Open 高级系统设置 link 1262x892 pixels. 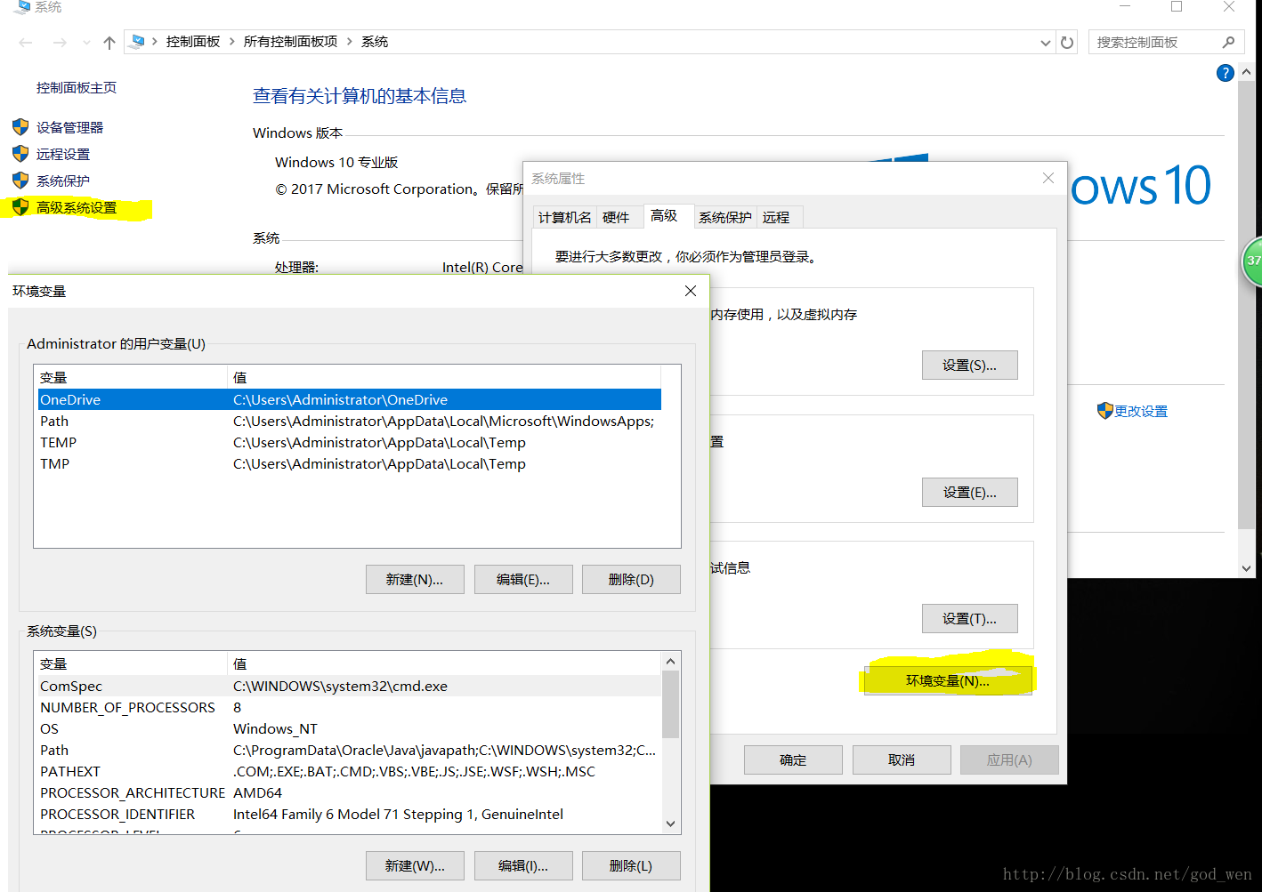point(77,207)
